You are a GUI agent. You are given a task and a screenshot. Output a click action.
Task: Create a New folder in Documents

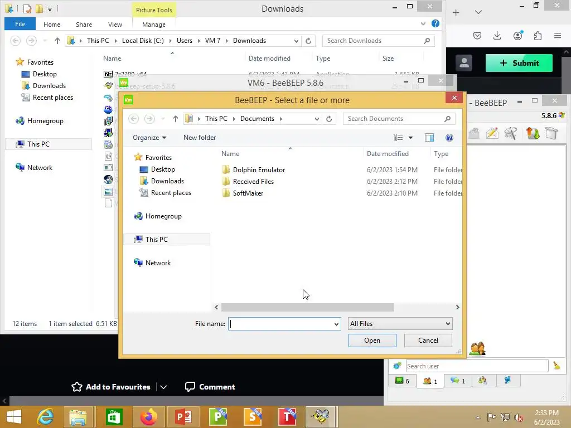coord(200,138)
